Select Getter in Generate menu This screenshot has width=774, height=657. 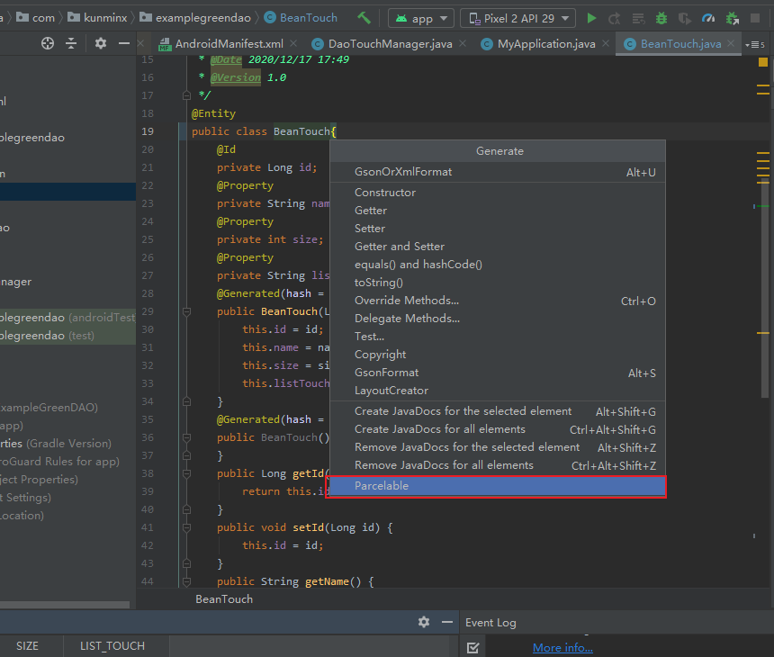coord(498,211)
